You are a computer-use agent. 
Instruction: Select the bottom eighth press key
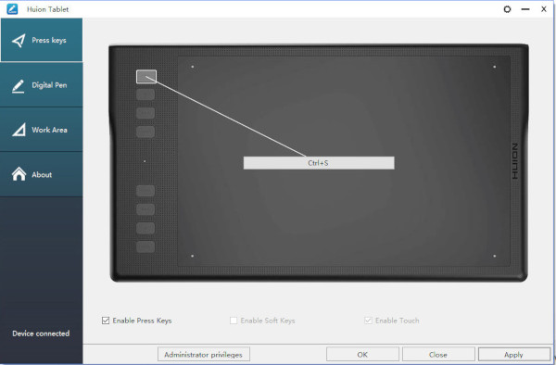[x=145, y=246]
